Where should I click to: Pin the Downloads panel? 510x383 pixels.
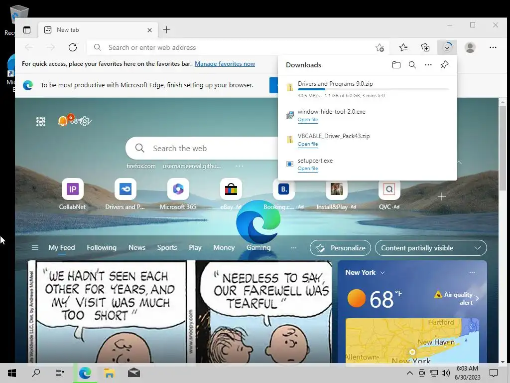pyautogui.click(x=444, y=65)
